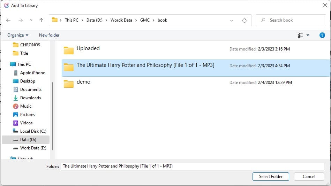Expand the address bar history dropdown
This screenshot has width=331, height=186.
point(232,21)
